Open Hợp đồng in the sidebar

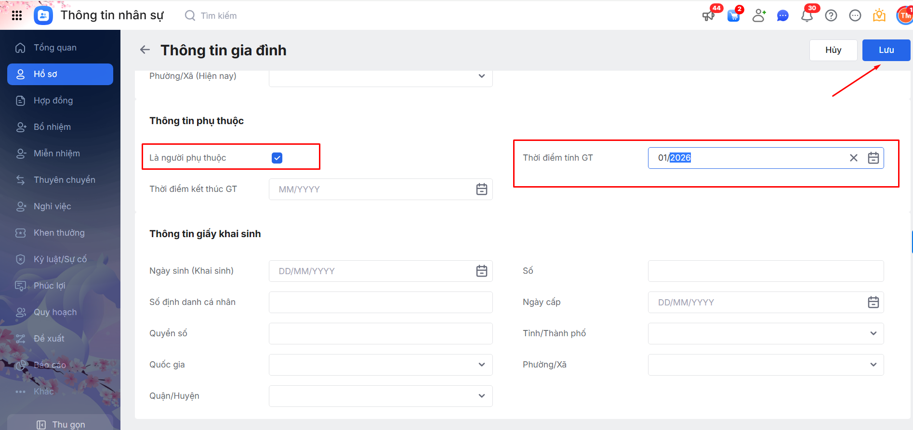[x=53, y=101]
